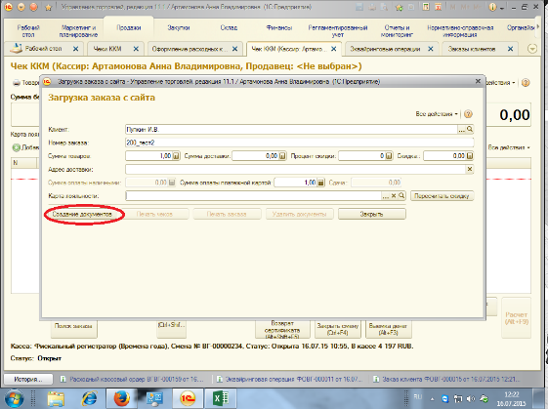Show hidden system tray icons
This screenshot has width=548, height=409.
click(x=433, y=399)
